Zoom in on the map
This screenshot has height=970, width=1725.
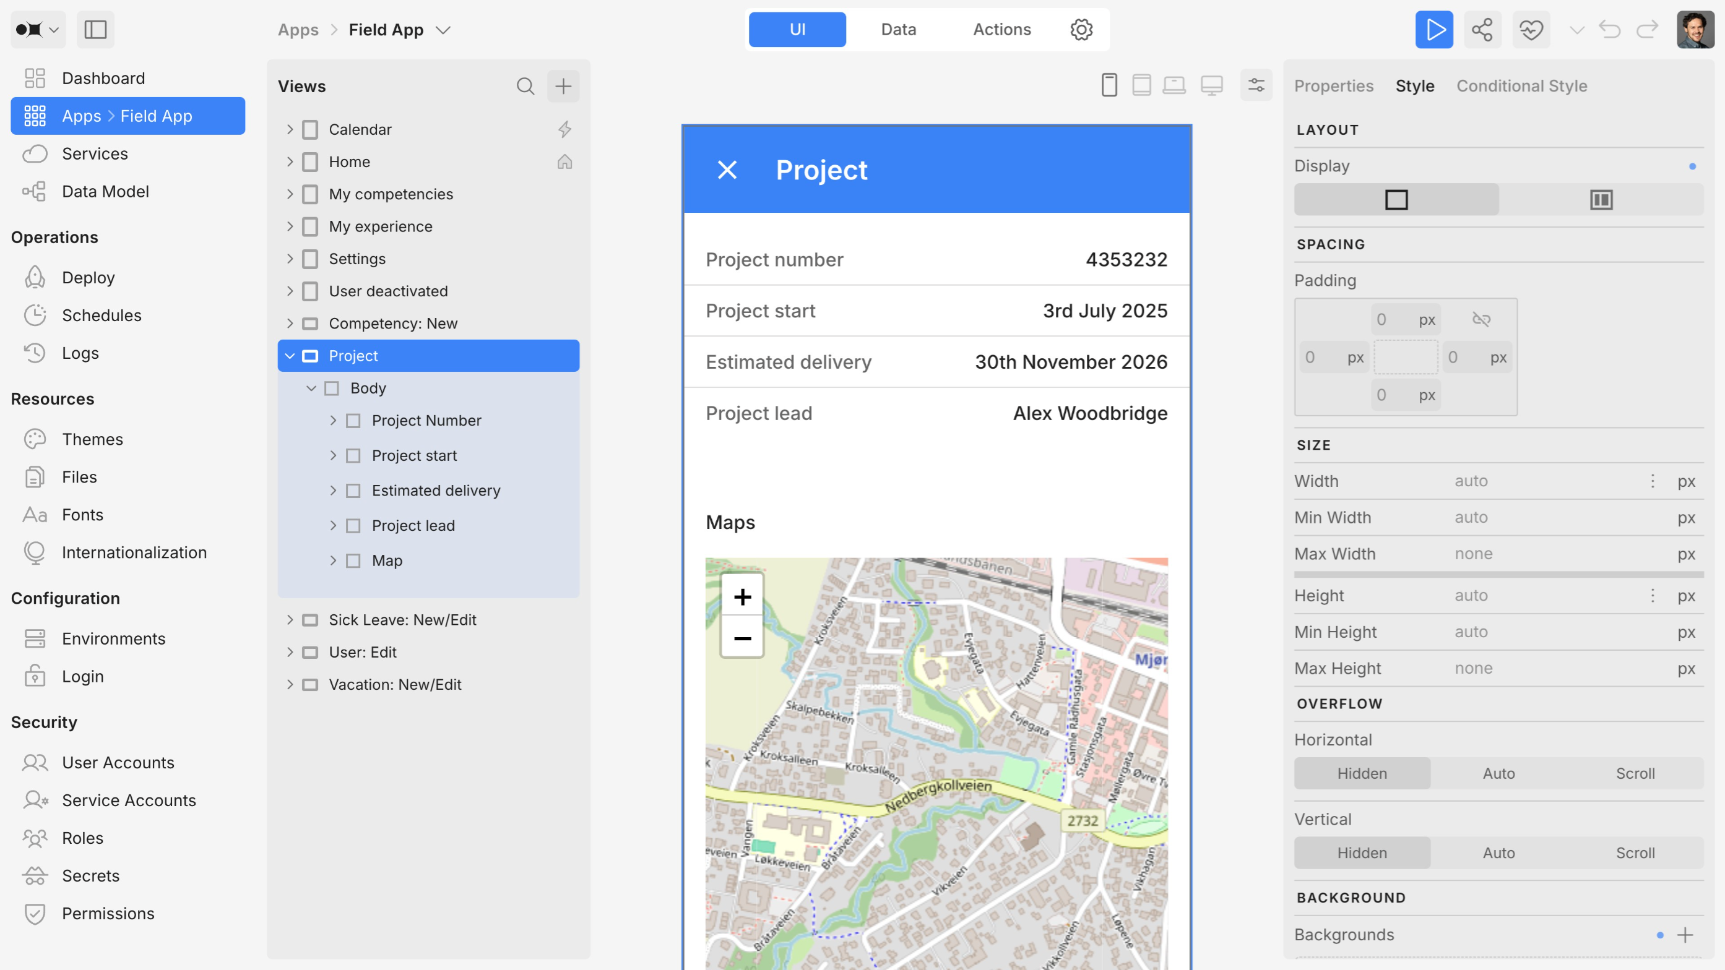[x=742, y=596]
